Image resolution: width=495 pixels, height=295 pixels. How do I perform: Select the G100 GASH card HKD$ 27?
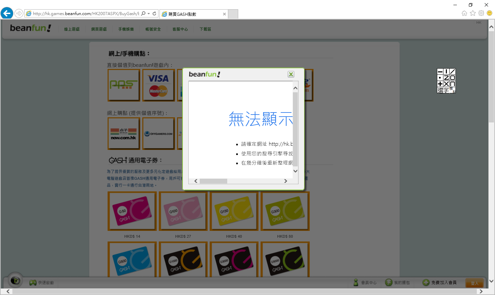(183, 211)
